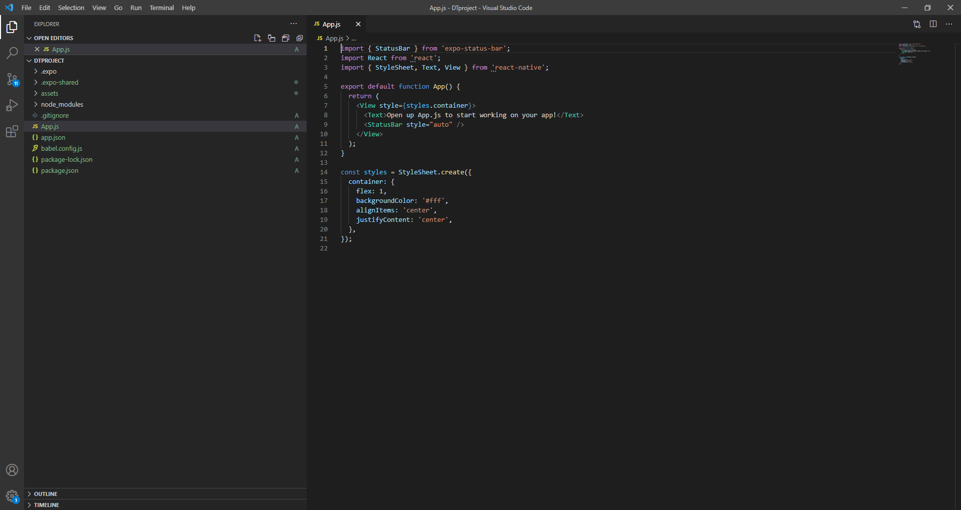Open app.json in the file tree
The image size is (961, 510).
click(165, 137)
